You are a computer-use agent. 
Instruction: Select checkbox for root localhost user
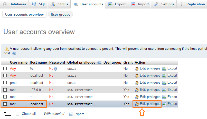pos(5,104)
